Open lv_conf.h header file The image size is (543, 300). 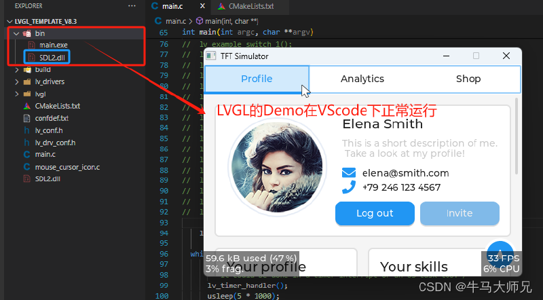point(49,130)
